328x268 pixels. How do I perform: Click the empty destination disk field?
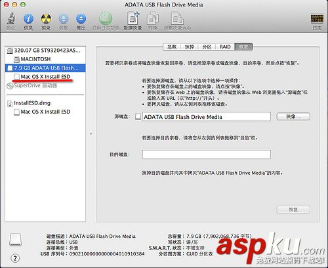(x=207, y=154)
